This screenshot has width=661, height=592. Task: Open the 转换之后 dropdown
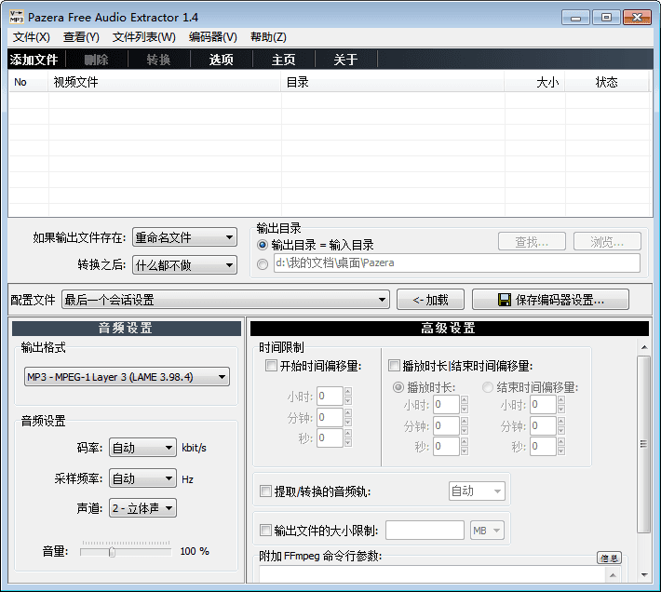(x=184, y=265)
